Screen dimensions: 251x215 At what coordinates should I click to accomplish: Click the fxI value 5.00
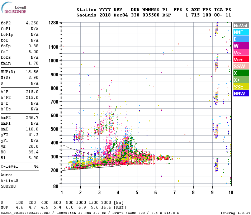(33, 52)
